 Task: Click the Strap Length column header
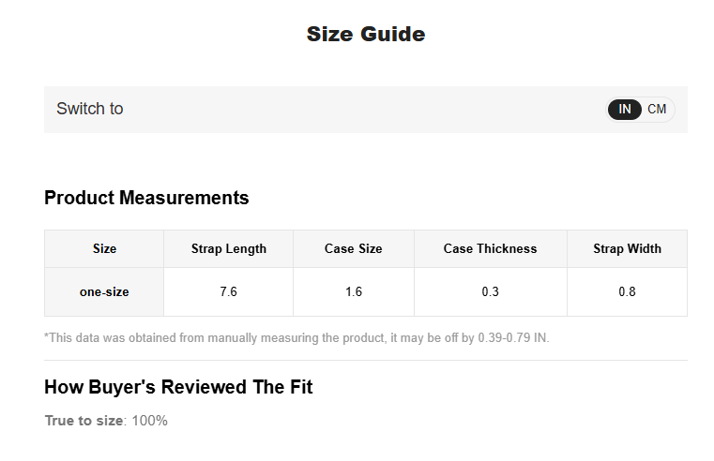[x=228, y=248]
